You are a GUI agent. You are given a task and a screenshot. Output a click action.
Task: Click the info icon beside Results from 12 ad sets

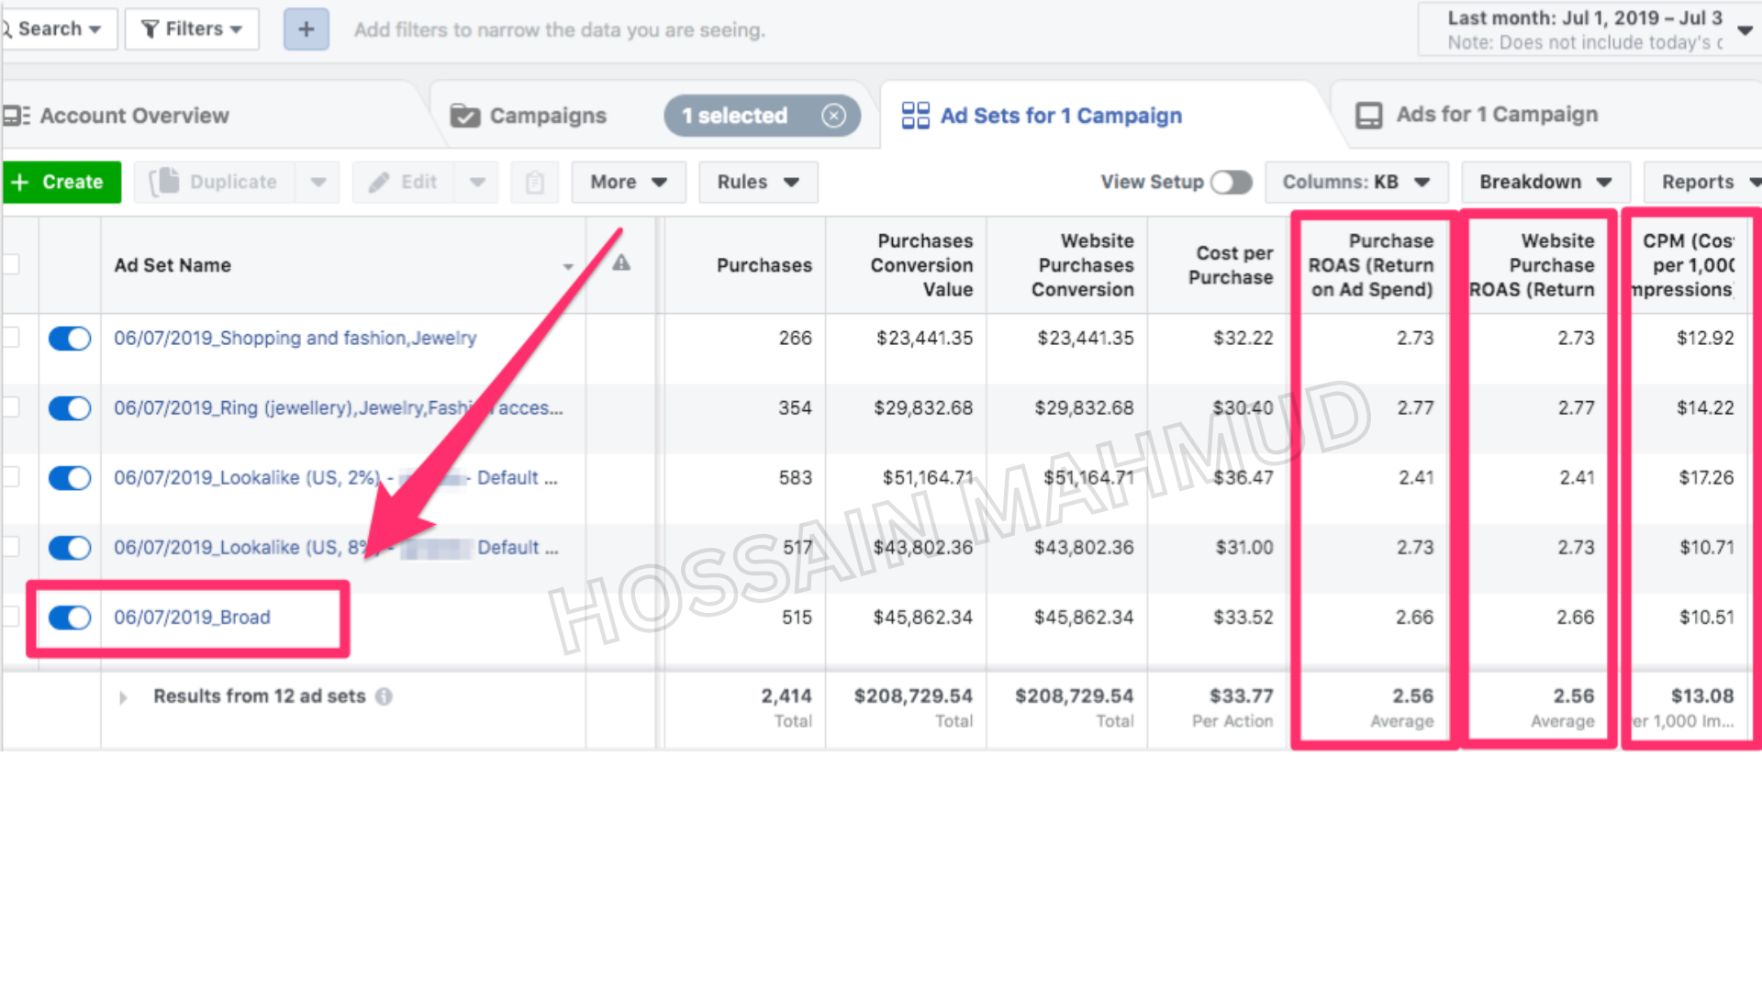pyautogui.click(x=384, y=696)
